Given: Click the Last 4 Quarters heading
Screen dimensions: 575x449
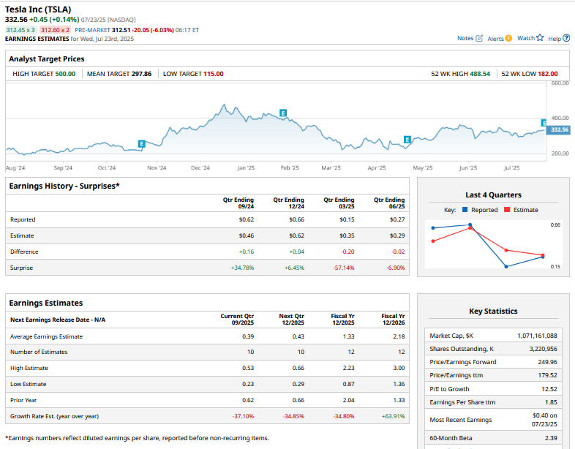Looking at the screenshot, I should 493,195.
